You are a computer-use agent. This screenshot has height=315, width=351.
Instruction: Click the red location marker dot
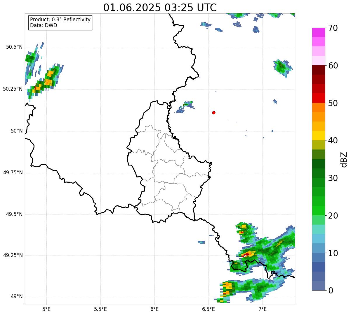[214, 112]
